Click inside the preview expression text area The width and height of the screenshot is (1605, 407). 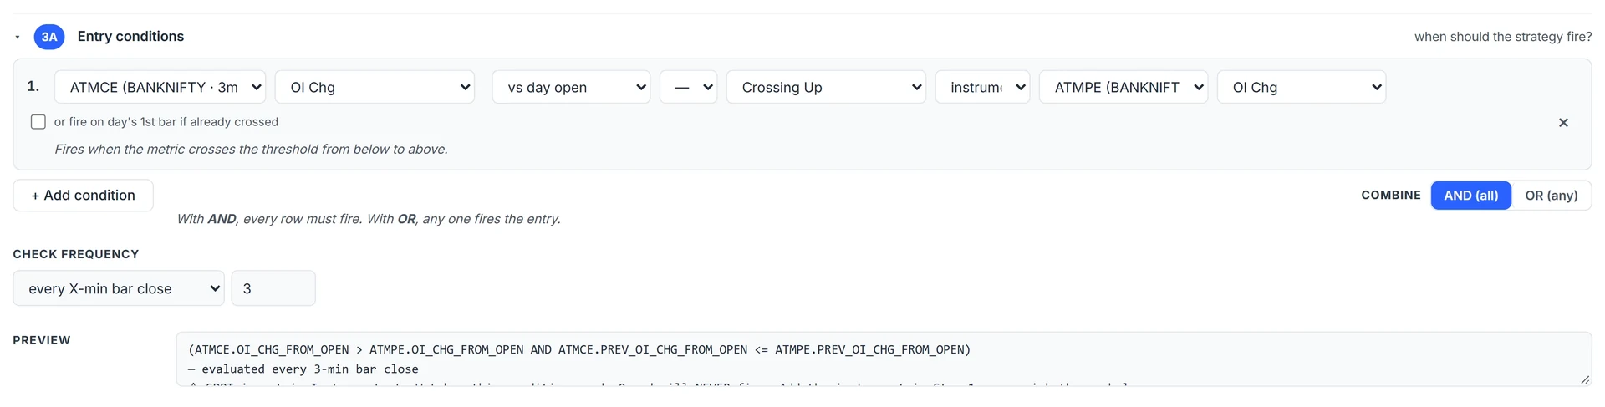884,359
